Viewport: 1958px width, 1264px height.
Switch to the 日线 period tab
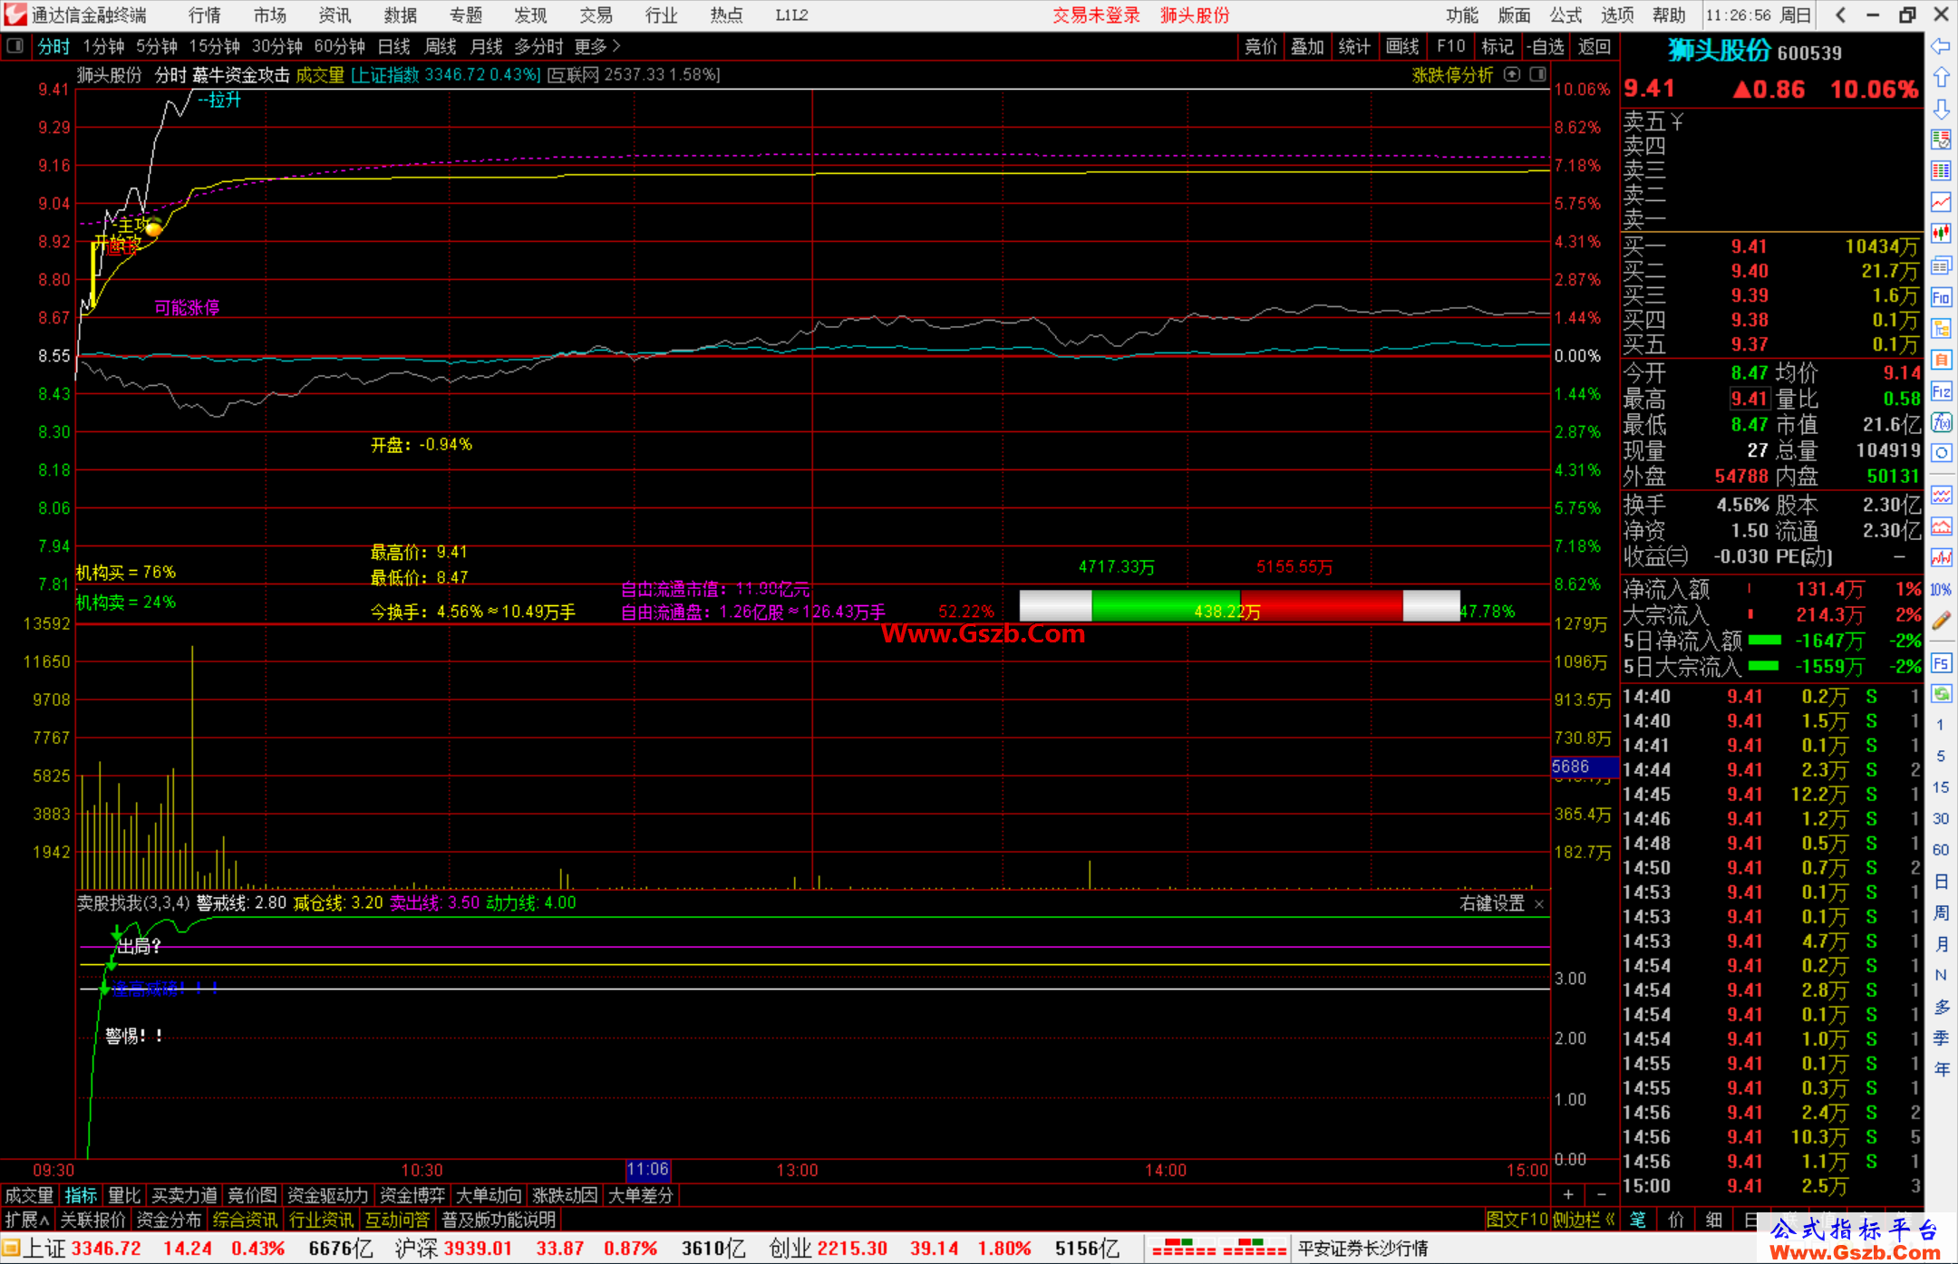tap(393, 46)
